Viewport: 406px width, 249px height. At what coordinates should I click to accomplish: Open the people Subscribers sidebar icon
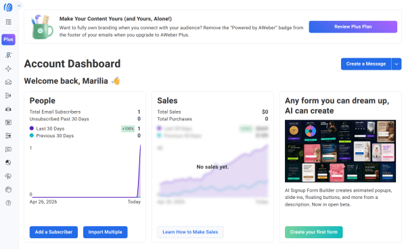pos(8,109)
